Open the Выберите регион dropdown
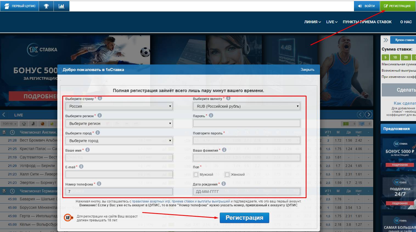Viewport: 416px width, 232px height. pos(119,124)
